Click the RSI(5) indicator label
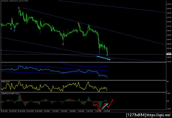Viewport: 172px width, 118px height. (5, 82)
